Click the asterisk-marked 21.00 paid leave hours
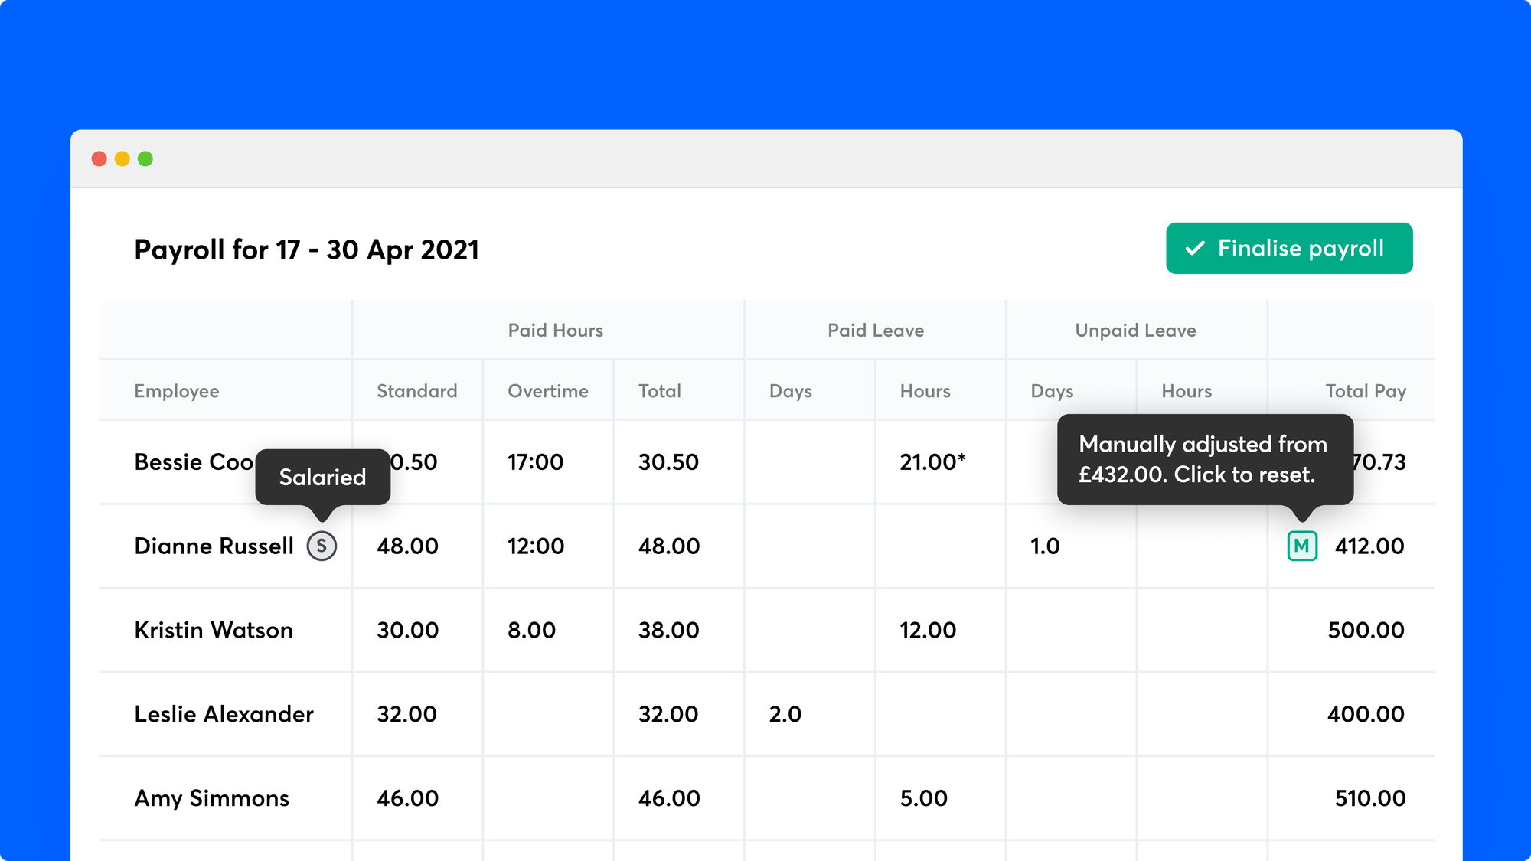The width and height of the screenshot is (1531, 861). (932, 462)
